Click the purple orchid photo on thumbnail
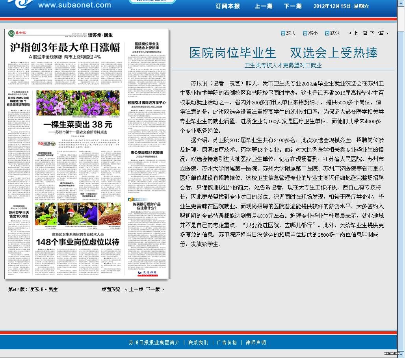 tap(78, 103)
